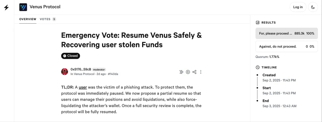322x122 pixels.
Task: Open the author address 0x5176...59cB
Action: pos(80,69)
